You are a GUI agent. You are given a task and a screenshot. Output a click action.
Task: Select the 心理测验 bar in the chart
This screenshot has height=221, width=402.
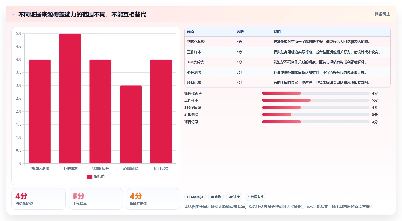[x=131, y=124]
